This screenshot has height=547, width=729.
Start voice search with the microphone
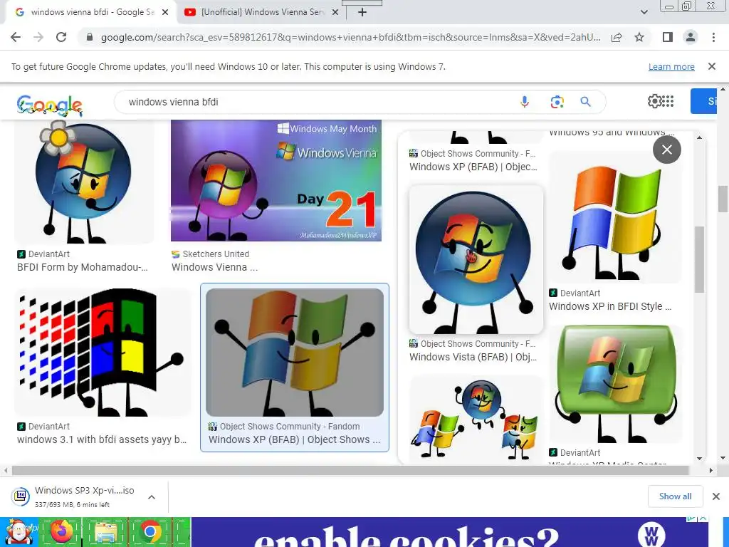[x=525, y=101]
